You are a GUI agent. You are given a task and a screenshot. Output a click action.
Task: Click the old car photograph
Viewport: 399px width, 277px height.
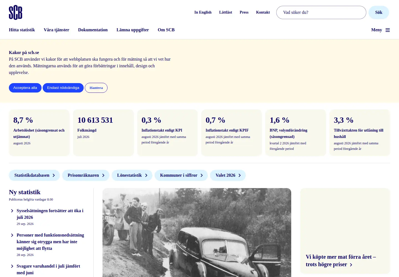point(197,233)
